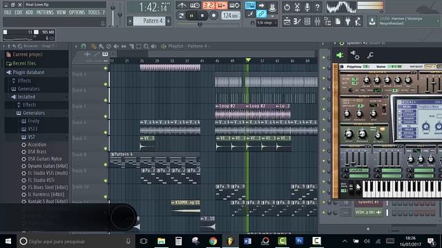This screenshot has width=442, height=248.
Task: Open the VIEW menu
Action: coord(61,12)
